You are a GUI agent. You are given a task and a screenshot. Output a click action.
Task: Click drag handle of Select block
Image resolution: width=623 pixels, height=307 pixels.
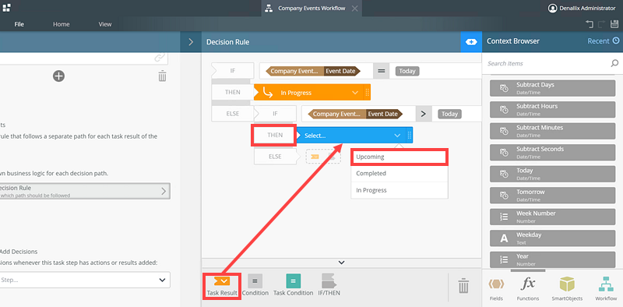coord(410,136)
